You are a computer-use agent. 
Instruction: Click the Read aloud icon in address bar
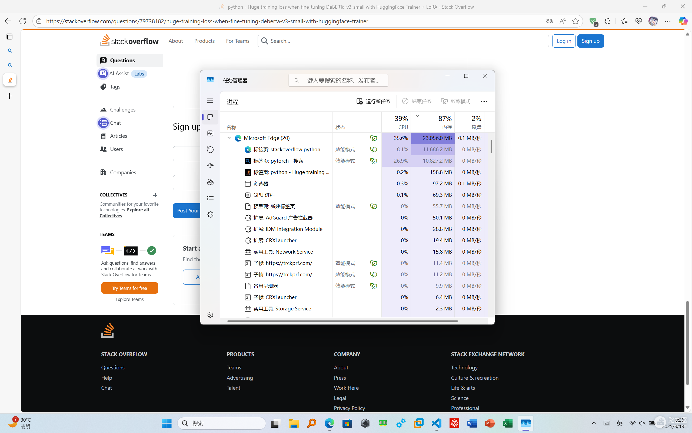coord(563,21)
